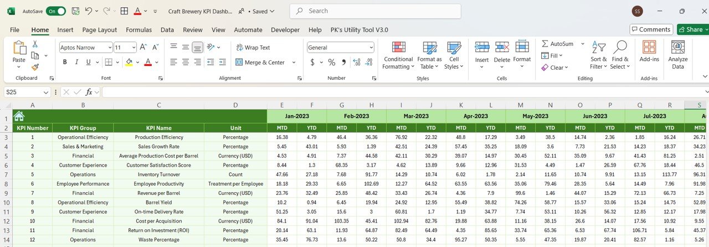Switch to the Data tab
709x247 pixels.
[x=167, y=30]
